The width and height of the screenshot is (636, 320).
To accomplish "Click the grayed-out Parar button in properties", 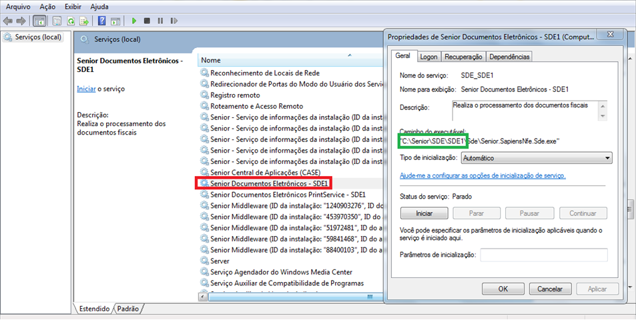I will pyautogui.click(x=476, y=213).
